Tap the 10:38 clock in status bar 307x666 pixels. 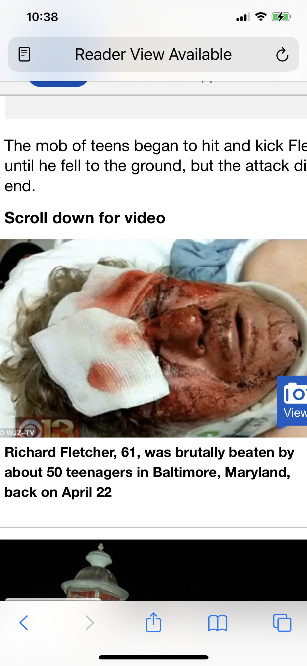[x=42, y=17]
